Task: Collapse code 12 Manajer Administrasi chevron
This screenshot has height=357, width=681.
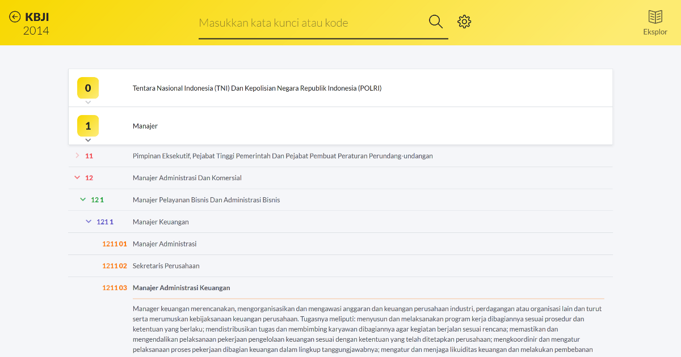Action: point(77,177)
